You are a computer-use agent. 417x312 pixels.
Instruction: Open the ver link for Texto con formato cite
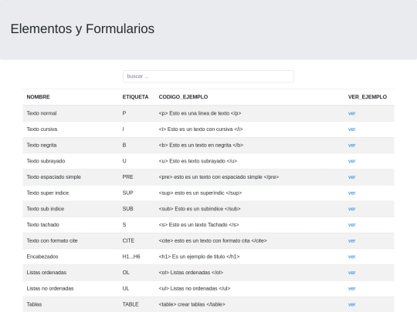click(x=351, y=240)
